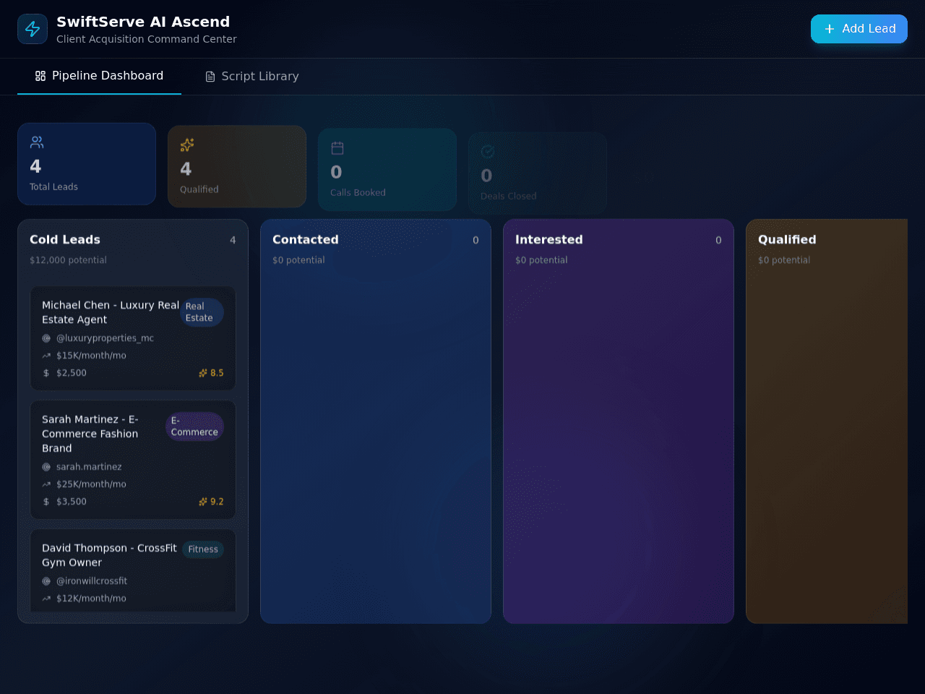Image resolution: width=925 pixels, height=694 pixels.
Task: Open Sarah Martinez lead card title
Action: tap(90, 434)
